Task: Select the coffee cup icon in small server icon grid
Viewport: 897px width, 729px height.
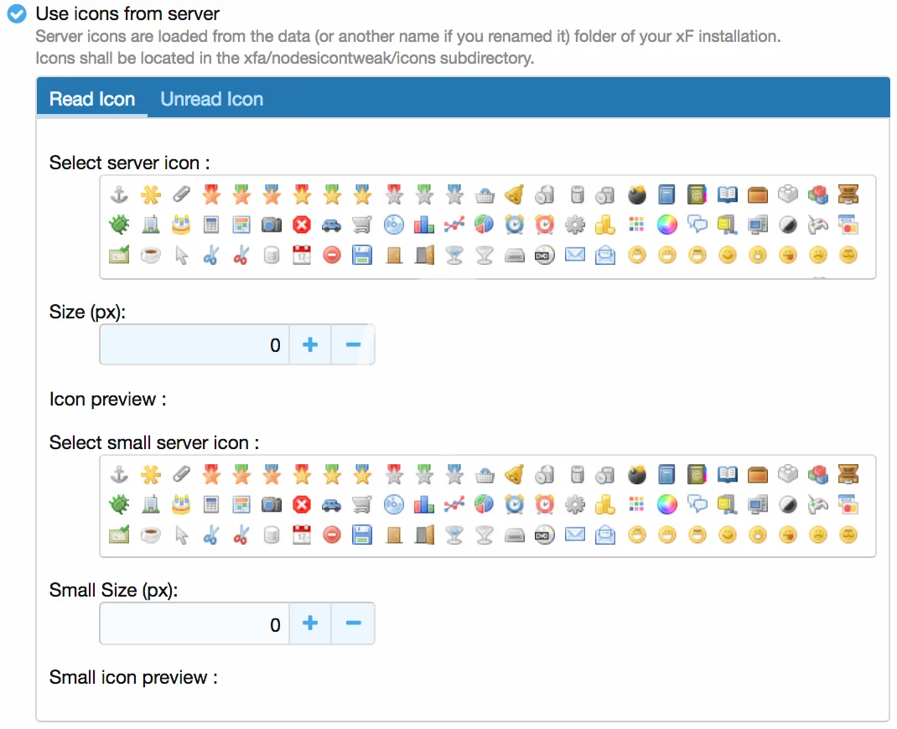Action: (x=151, y=535)
